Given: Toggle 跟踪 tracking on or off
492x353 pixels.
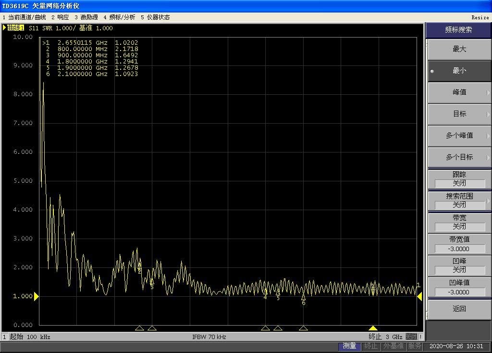Looking at the screenshot, I should click(459, 179).
